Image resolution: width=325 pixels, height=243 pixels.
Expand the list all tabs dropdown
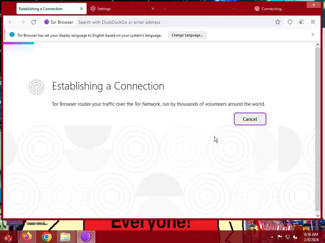point(233,9)
